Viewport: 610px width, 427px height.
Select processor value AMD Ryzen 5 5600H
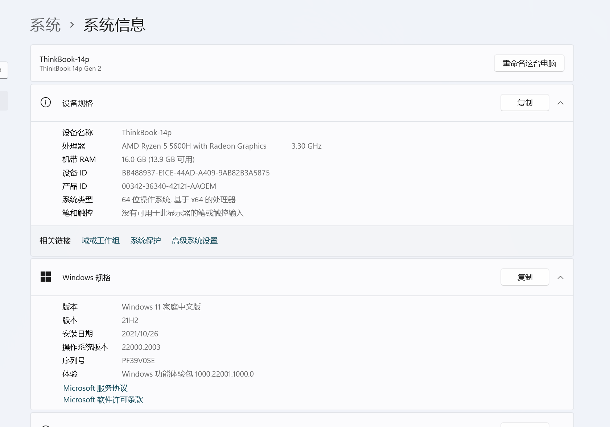[194, 146]
